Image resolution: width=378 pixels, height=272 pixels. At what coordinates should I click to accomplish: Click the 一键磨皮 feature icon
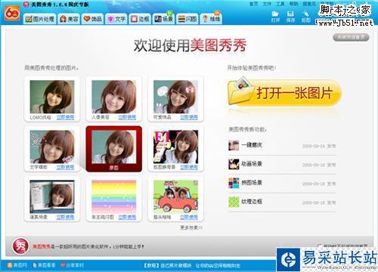[x=234, y=145]
